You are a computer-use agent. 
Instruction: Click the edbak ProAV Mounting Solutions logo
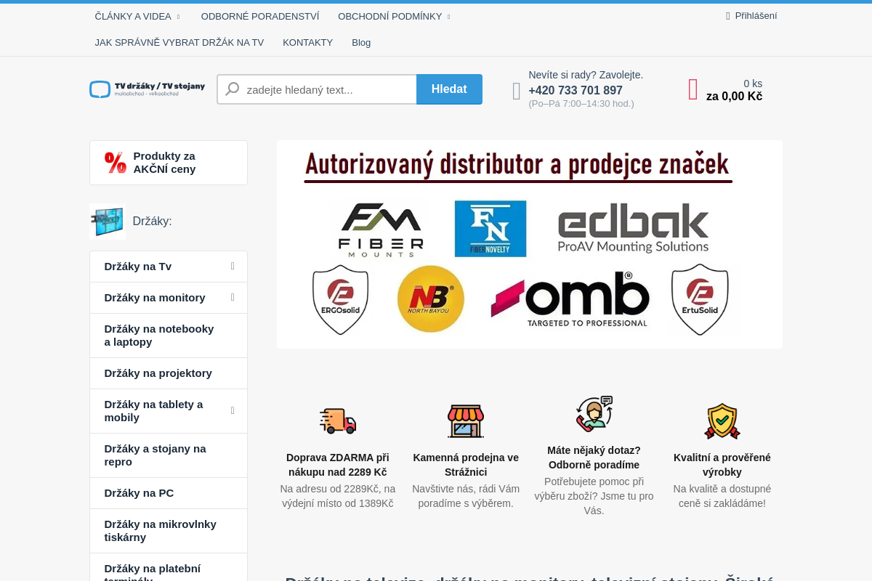(633, 228)
